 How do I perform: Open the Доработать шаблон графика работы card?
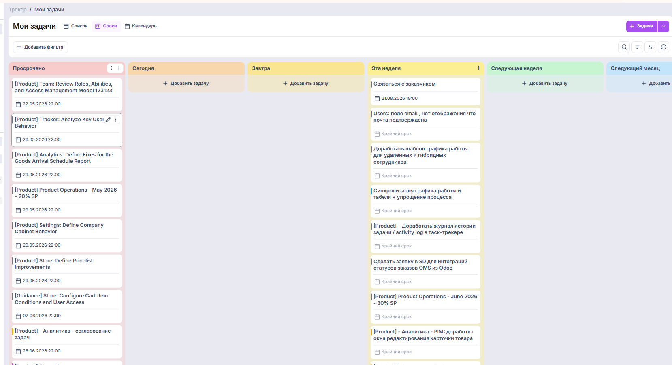click(425, 162)
